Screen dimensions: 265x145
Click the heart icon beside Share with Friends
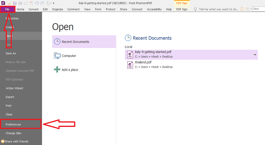3,141
